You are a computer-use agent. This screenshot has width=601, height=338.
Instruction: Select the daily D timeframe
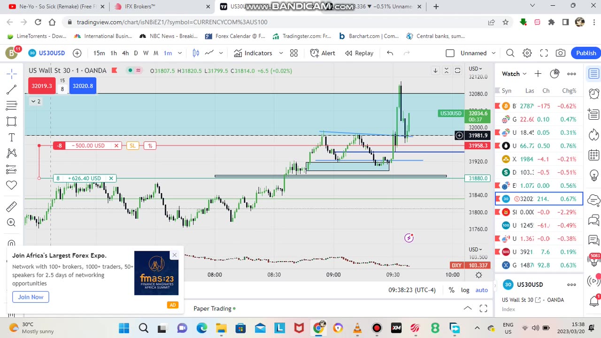coord(136,53)
